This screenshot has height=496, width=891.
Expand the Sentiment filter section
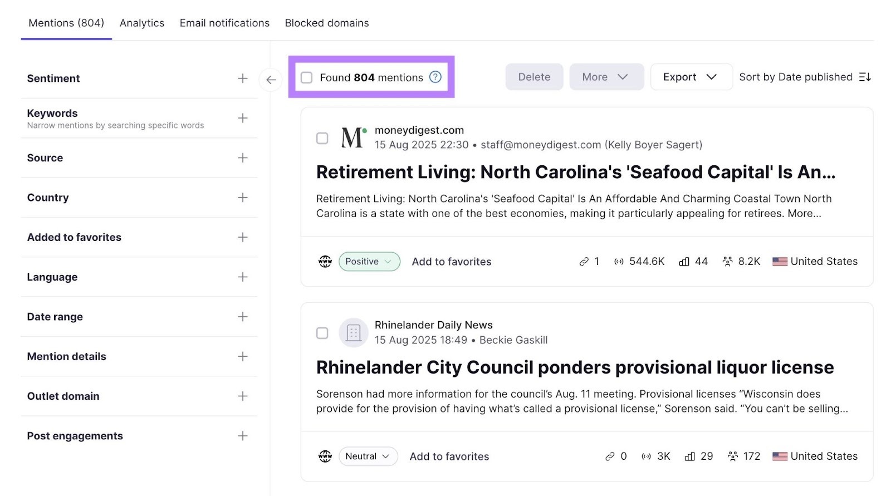coord(243,78)
